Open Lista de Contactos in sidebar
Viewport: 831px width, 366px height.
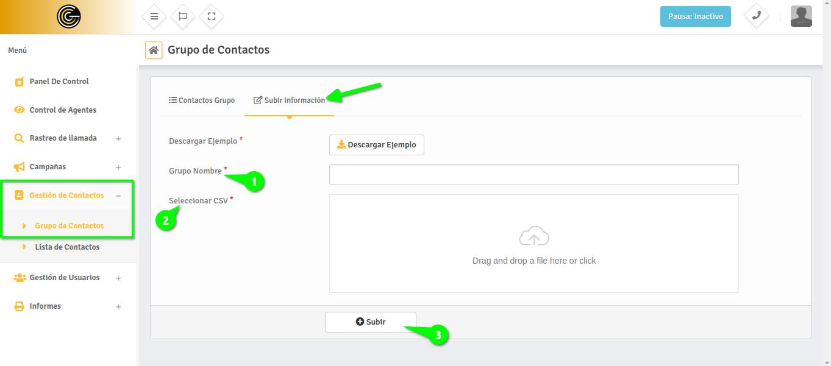click(x=67, y=247)
